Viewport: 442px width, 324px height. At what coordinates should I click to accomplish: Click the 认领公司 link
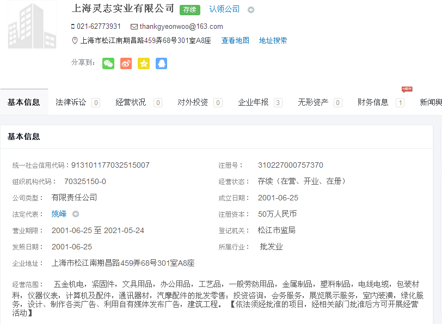(x=224, y=9)
